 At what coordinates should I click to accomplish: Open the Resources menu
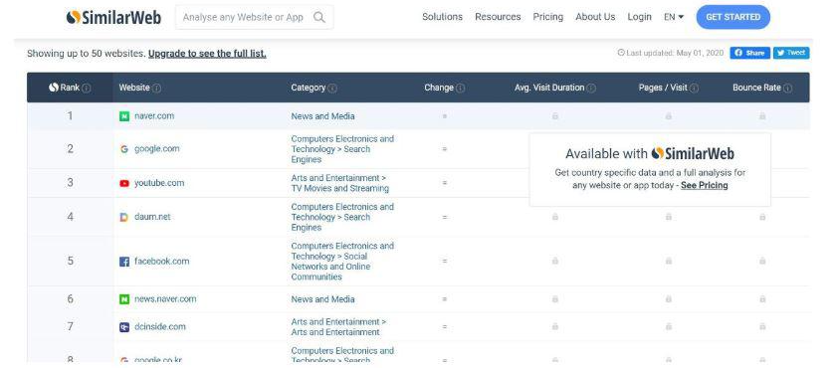coord(498,17)
